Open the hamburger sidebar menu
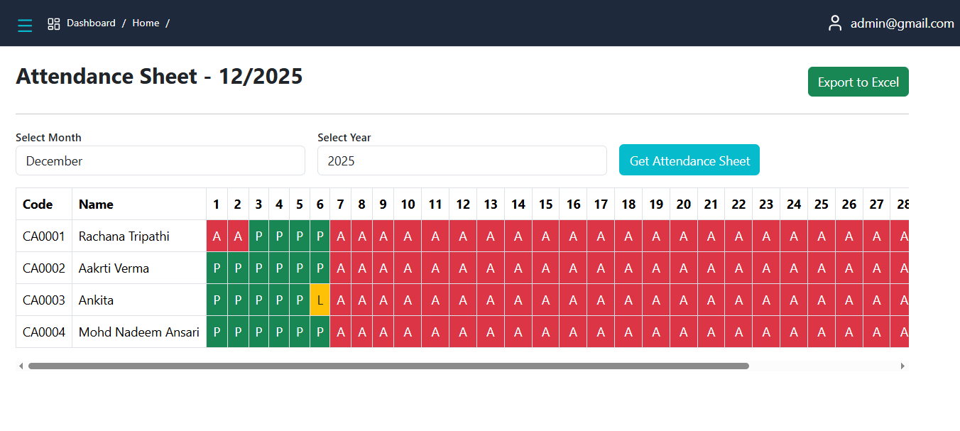The width and height of the screenshot is (960, 431). 25,26
